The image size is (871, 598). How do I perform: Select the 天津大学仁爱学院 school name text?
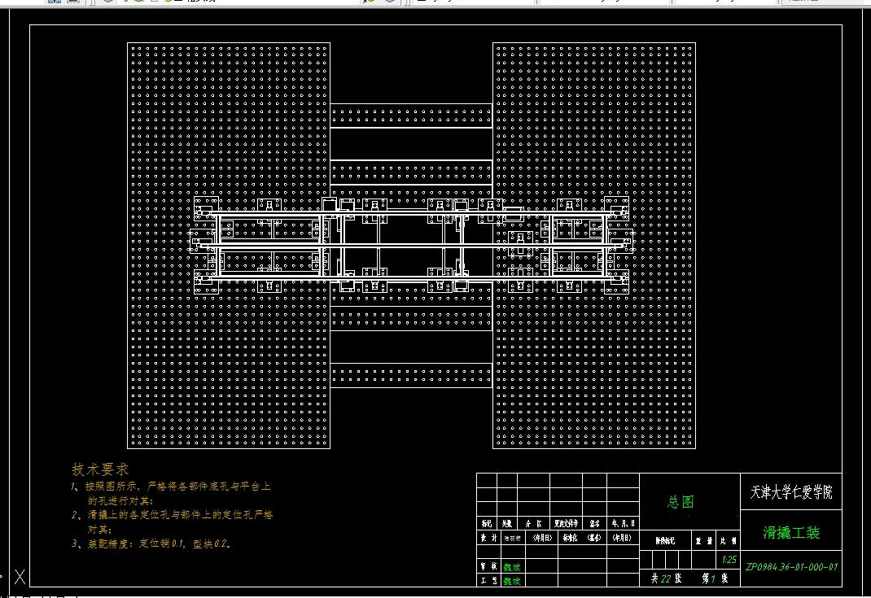tap(791, 492)
